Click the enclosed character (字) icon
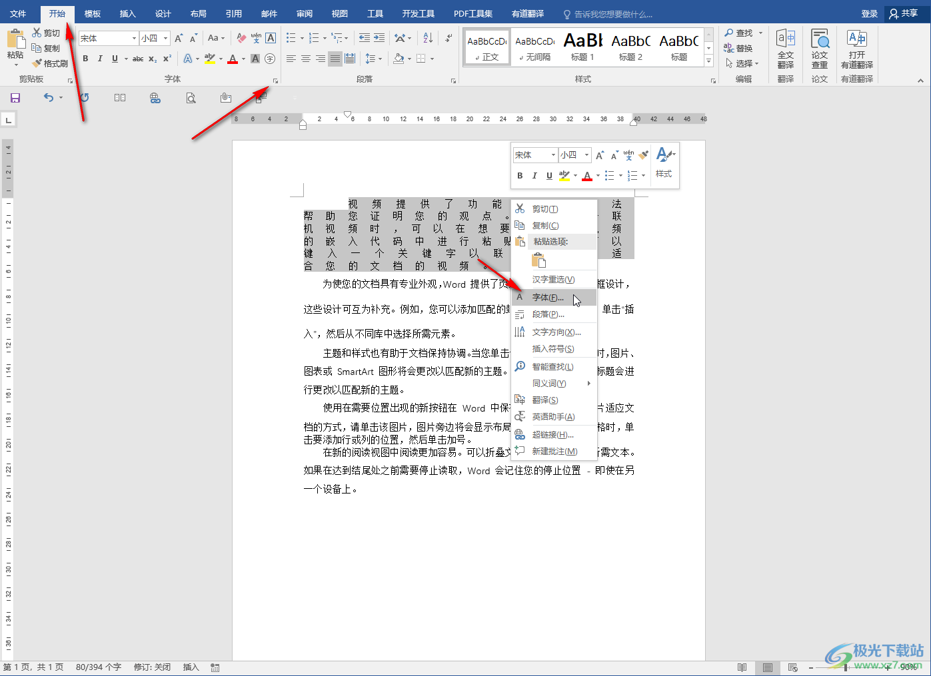Viewport: 931px width, 676px height. [270, 59]
